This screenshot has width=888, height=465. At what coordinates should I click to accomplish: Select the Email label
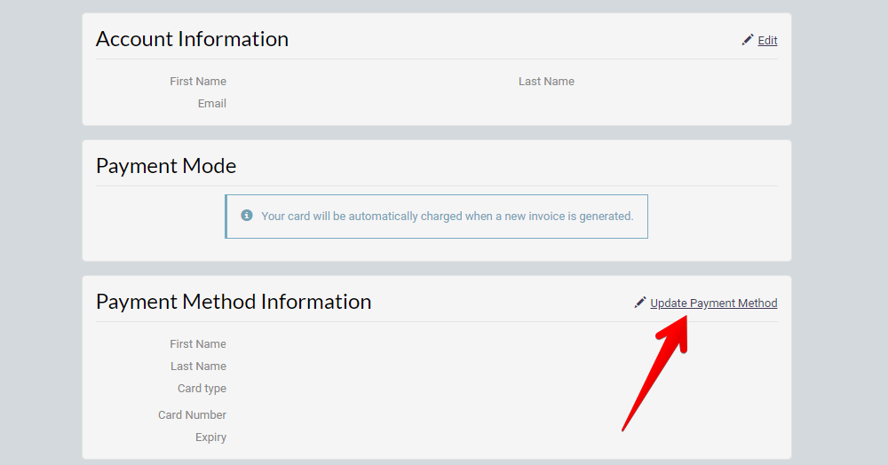pos(212,104)
